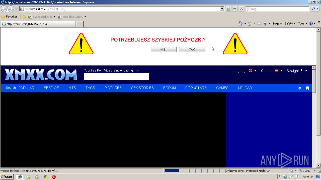Click the volume speaker tray icon

(x=291, y=177)
